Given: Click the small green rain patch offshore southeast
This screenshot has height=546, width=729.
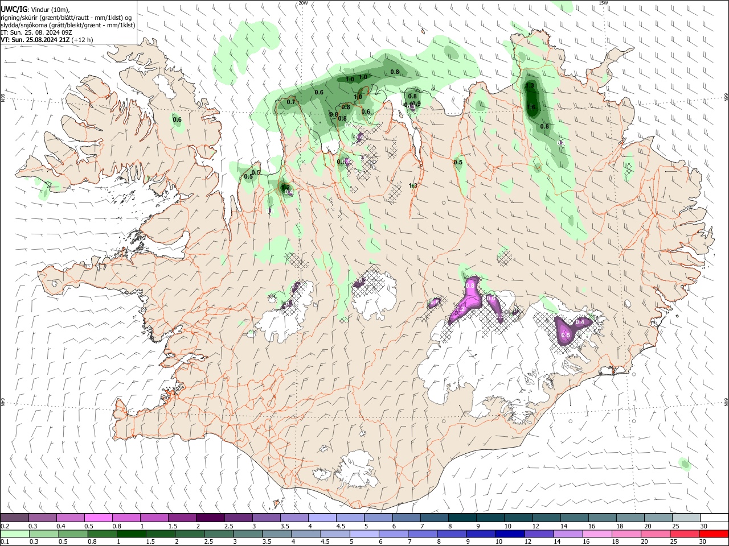Looking at the screenshot, I should click(x=685, y=465).
